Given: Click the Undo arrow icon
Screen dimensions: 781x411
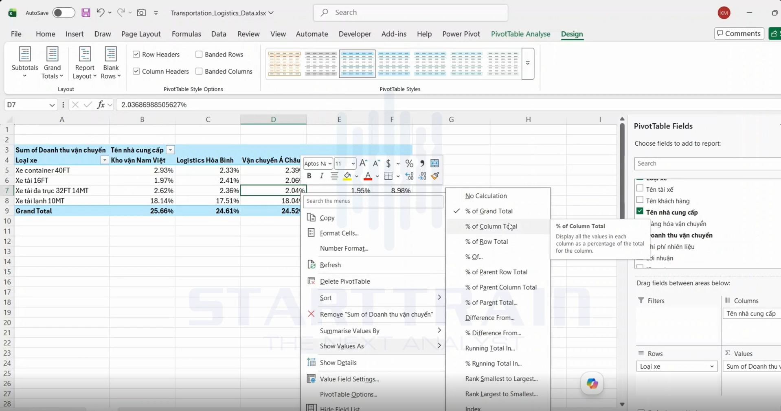Looking at the screenshot, I should [100, 13].
